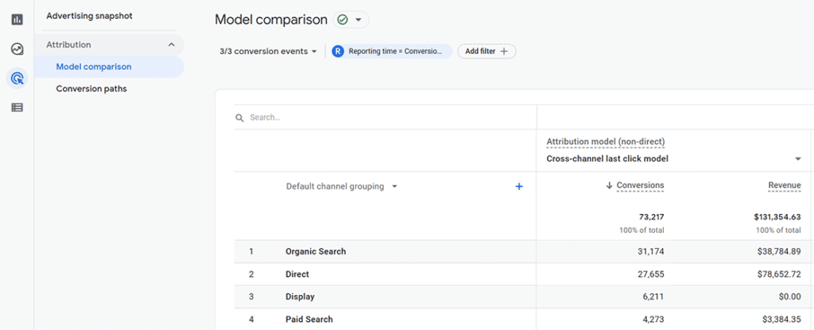Expand the Cross-channel last click model selector
814x330 pixels.
pos(673,159)
